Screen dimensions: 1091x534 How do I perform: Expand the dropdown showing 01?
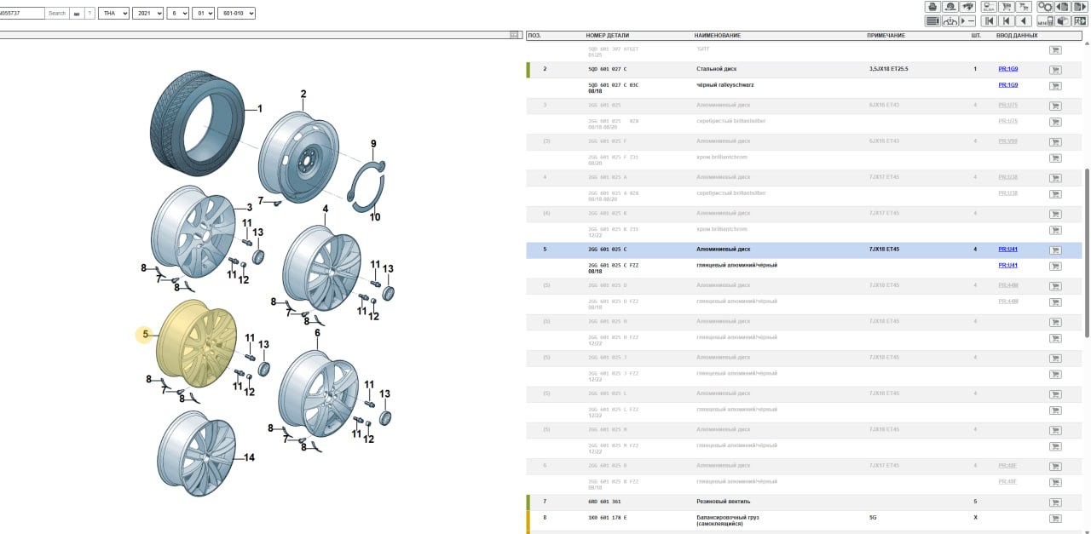pyautogui.click(x=203, y=14)
